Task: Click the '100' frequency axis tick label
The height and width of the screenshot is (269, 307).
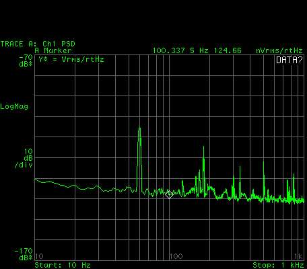Action: pyautogui.click(x=176, y=256)
